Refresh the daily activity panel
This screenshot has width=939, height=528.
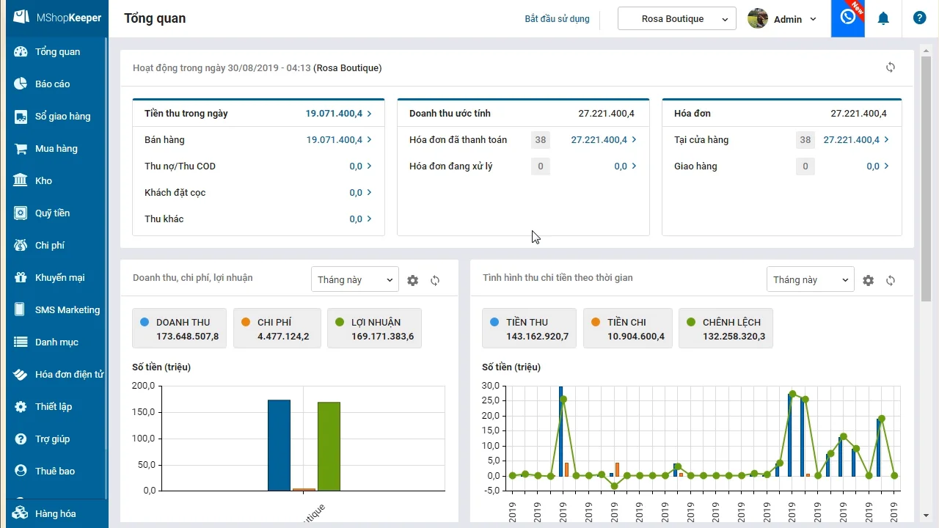tap(891, 67)
